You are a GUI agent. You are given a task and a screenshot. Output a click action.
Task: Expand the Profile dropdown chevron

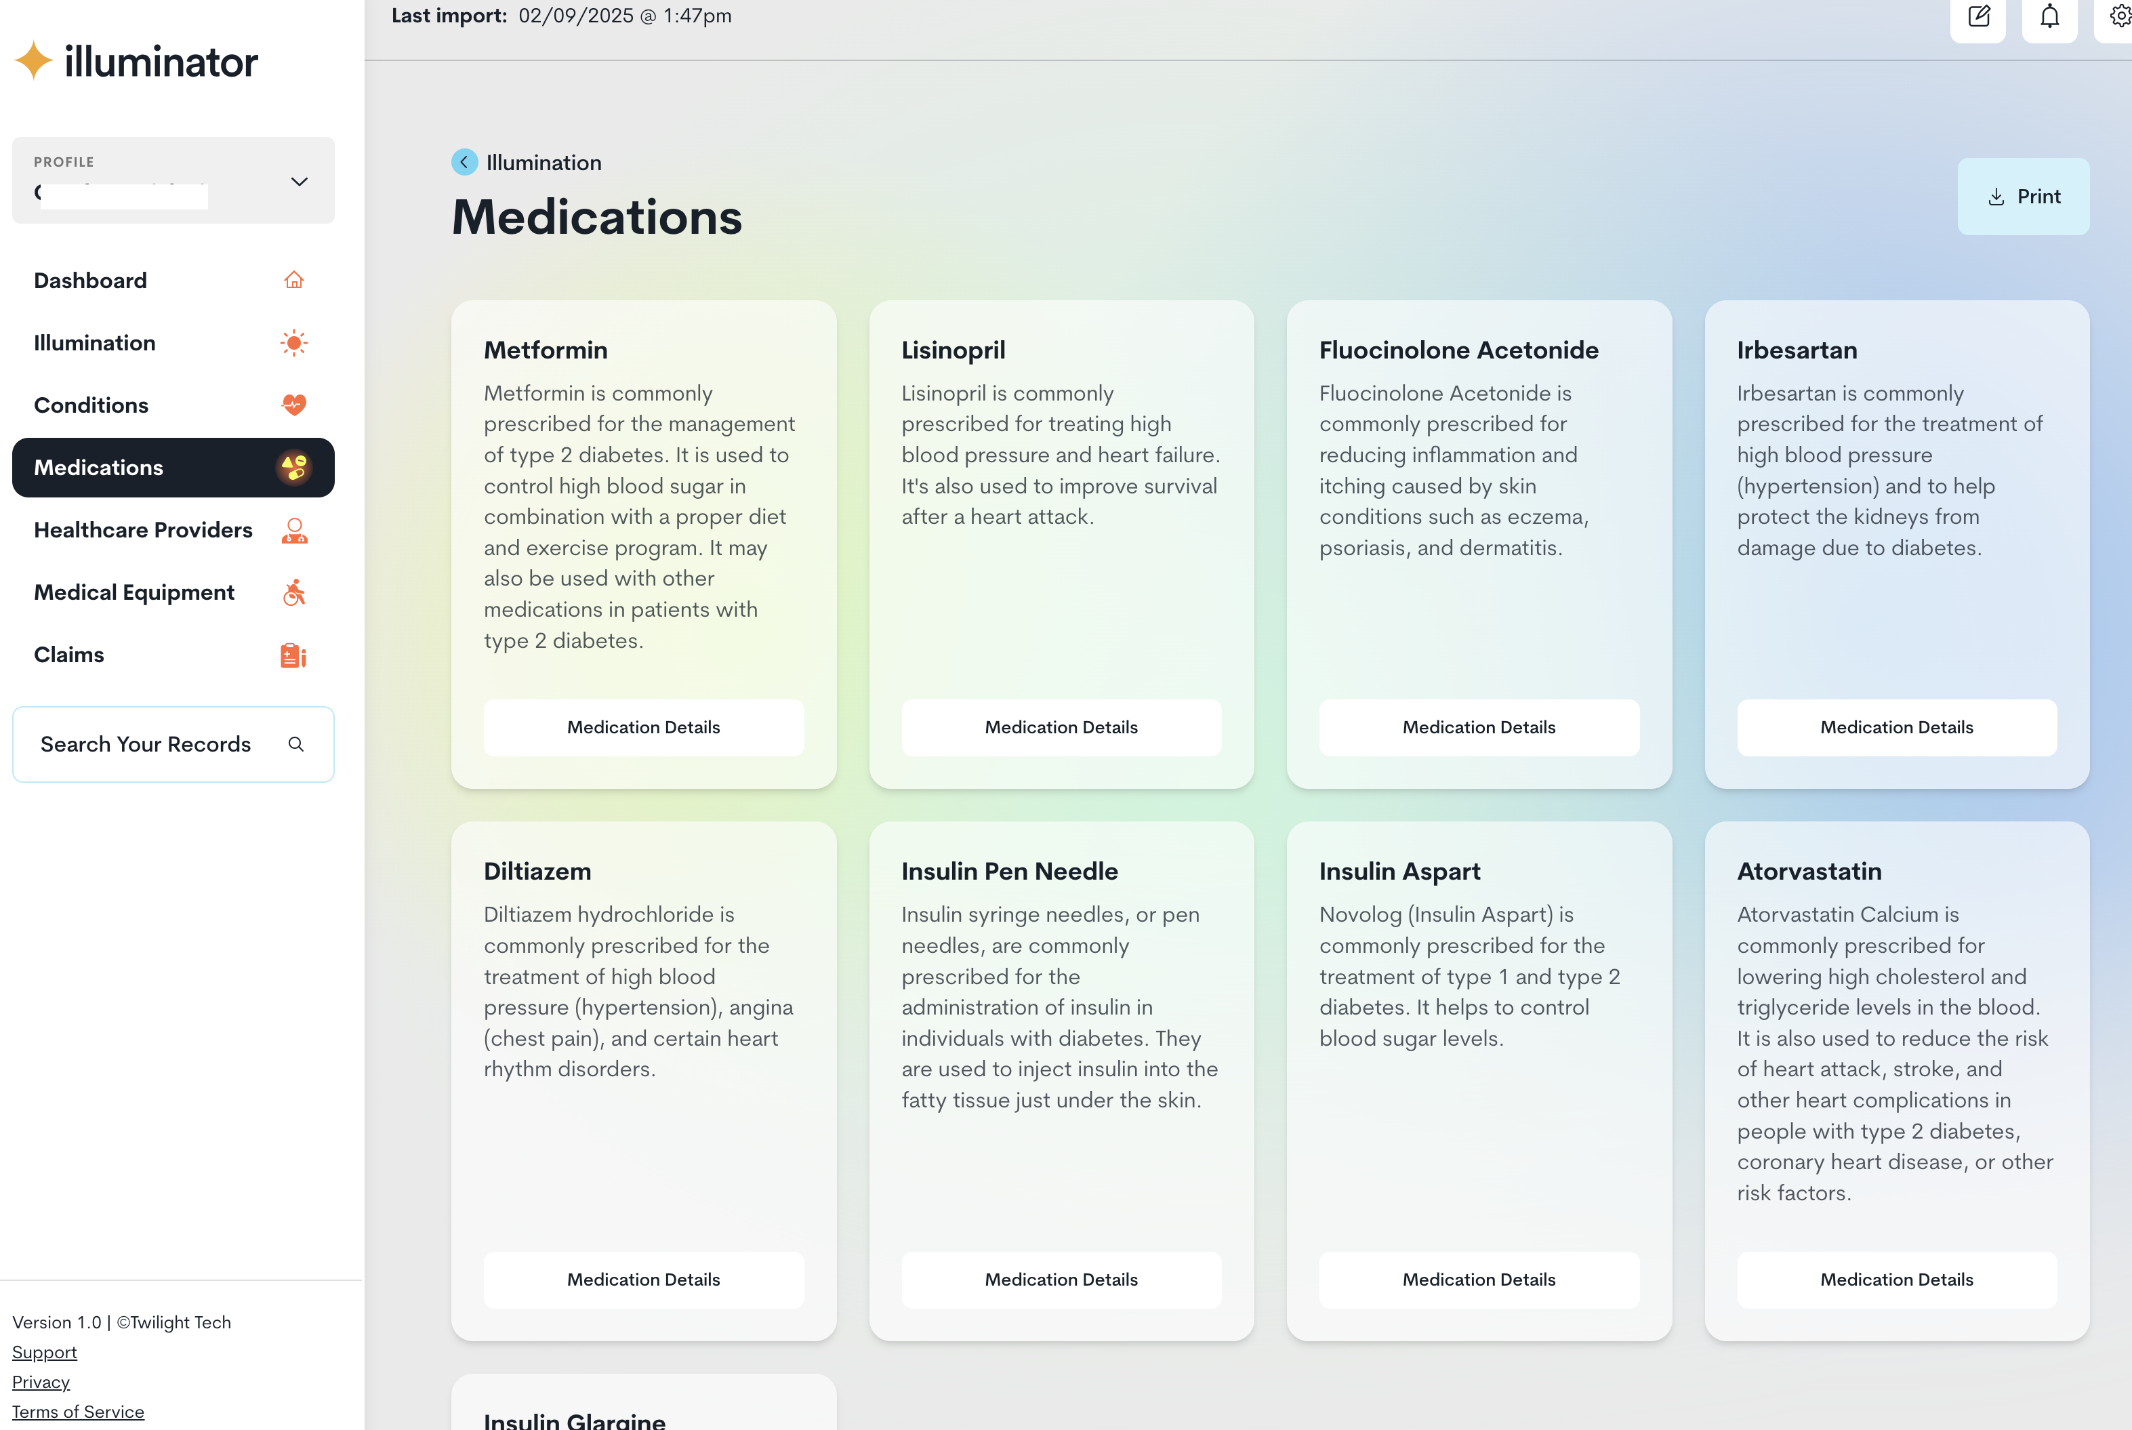(x=299, y=182)
